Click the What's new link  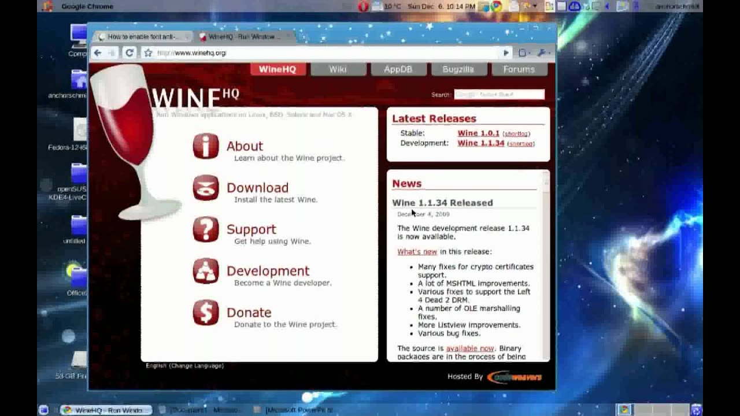(417, 252)
